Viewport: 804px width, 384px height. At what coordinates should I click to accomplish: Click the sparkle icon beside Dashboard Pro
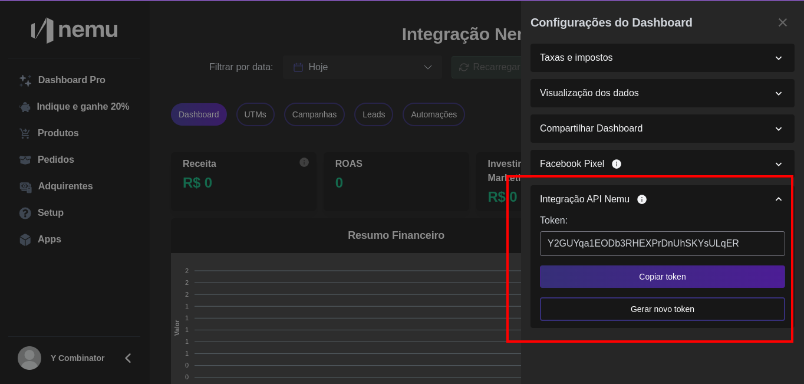point(25,80)
